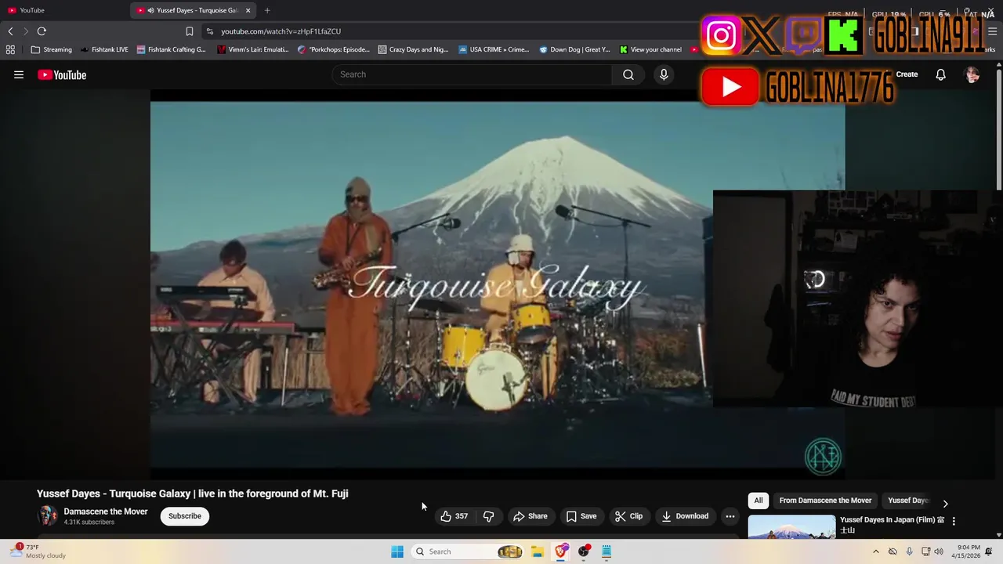Viewport: 1003px width, 564px height.
Task: Go forward in browser history
Action: point(25,31)
